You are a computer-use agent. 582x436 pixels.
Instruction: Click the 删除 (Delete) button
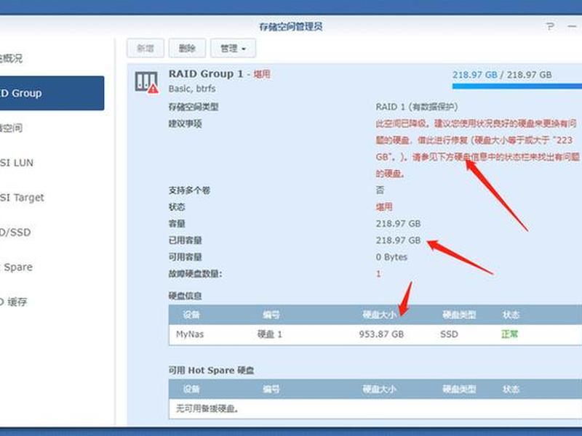tap(187, 48)
